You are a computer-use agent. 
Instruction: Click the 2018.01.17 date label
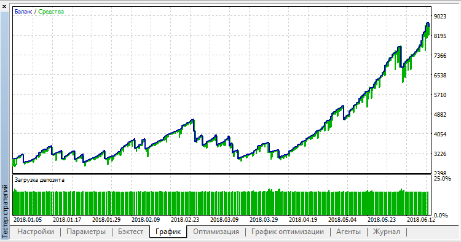click(x=67, y=220)
